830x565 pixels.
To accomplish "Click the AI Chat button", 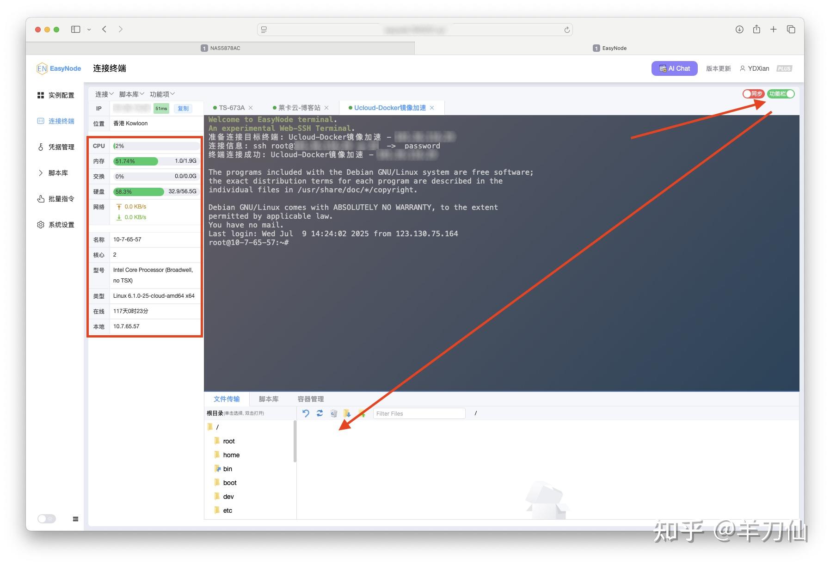I will 674,68.
